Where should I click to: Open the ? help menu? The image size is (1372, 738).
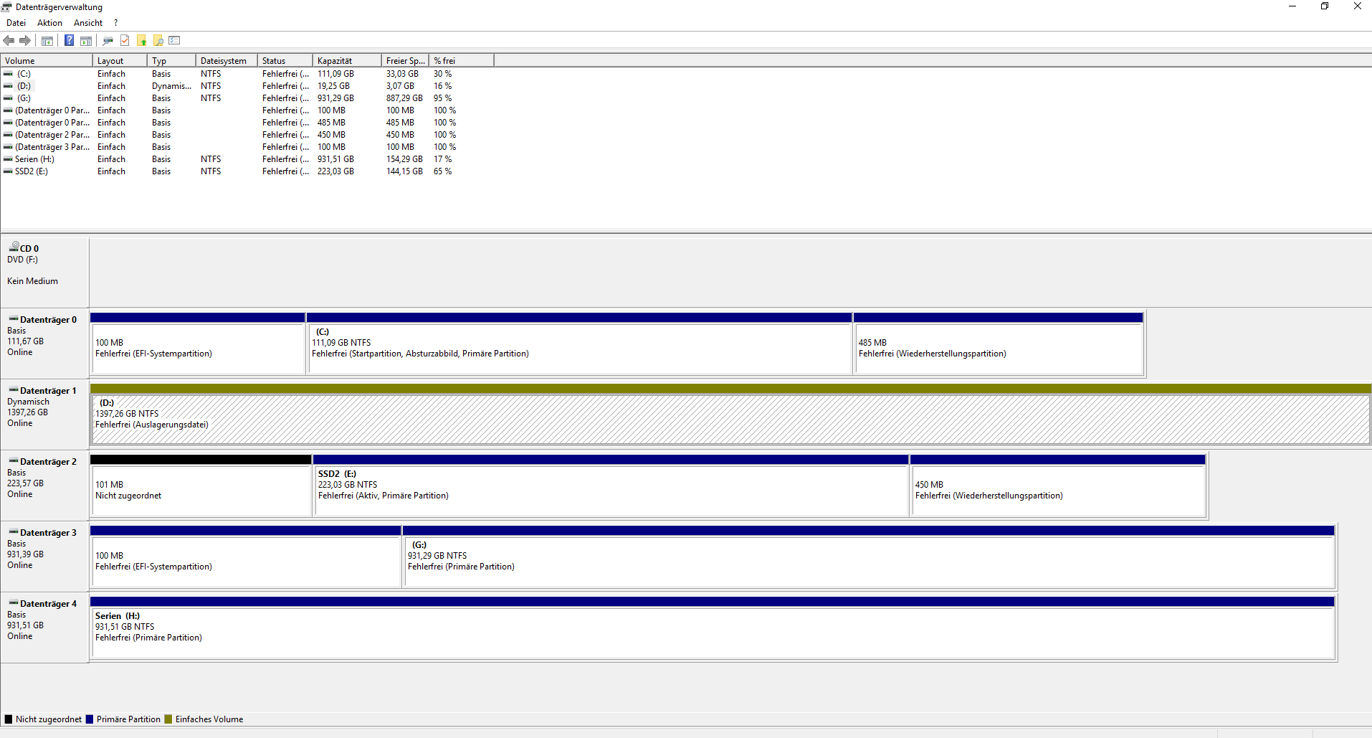[x=115, y=23]
